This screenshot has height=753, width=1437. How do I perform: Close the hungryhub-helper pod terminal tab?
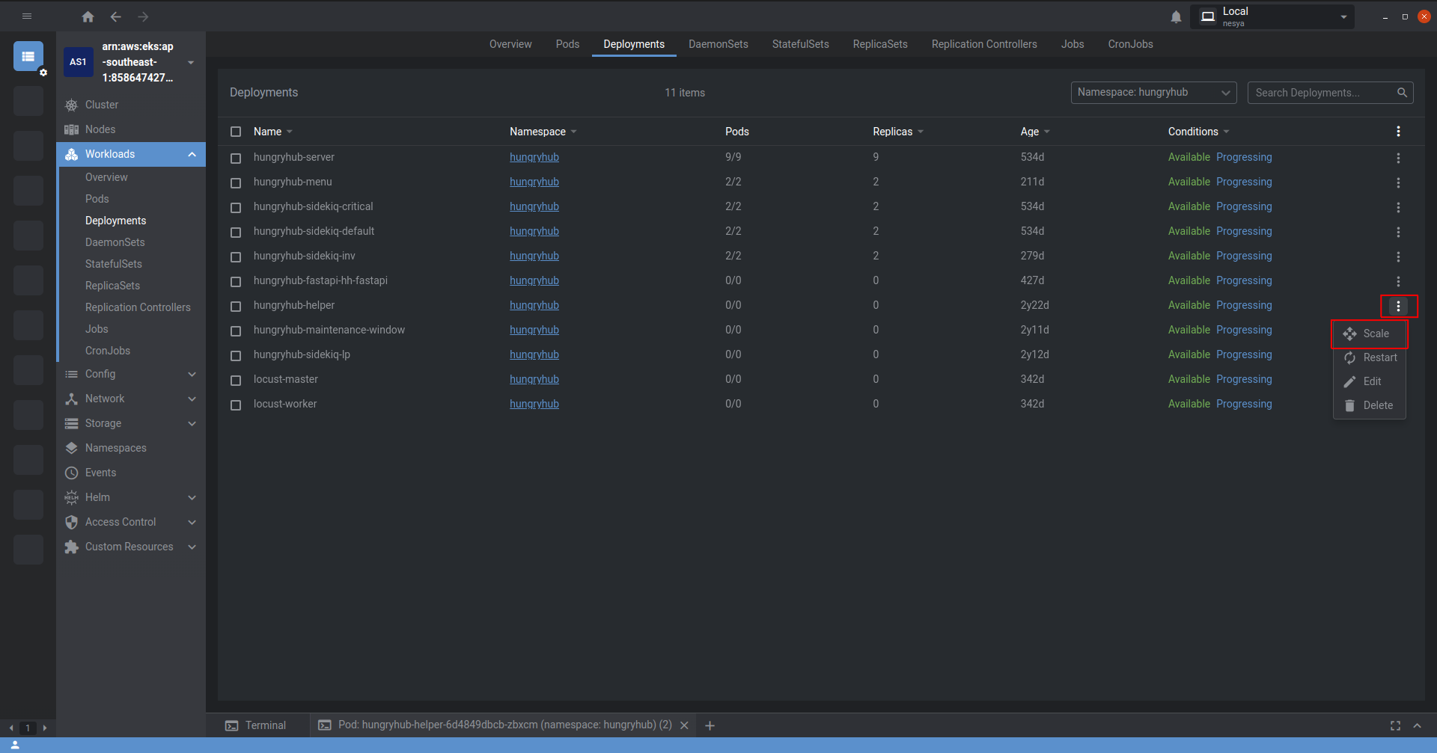pyautogui.click(x=684, y=725)
